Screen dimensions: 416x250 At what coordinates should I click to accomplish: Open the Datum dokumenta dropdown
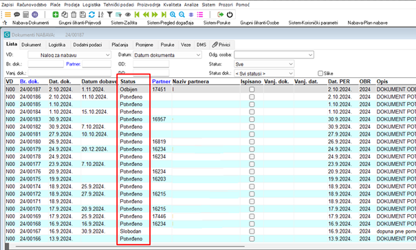pos(167,55)
